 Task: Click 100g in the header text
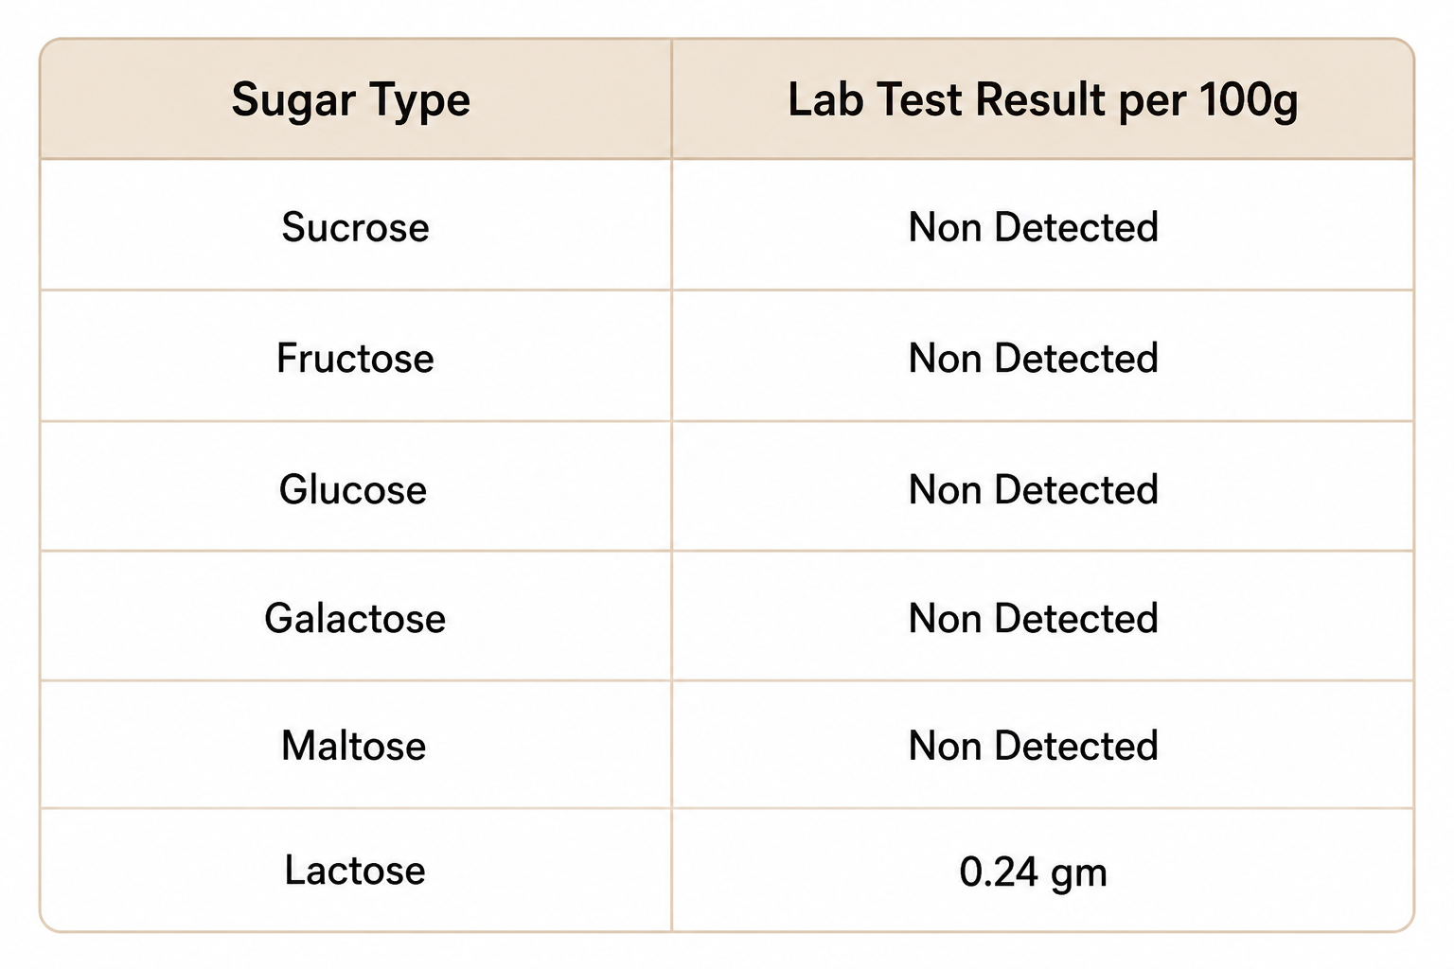1248,101
